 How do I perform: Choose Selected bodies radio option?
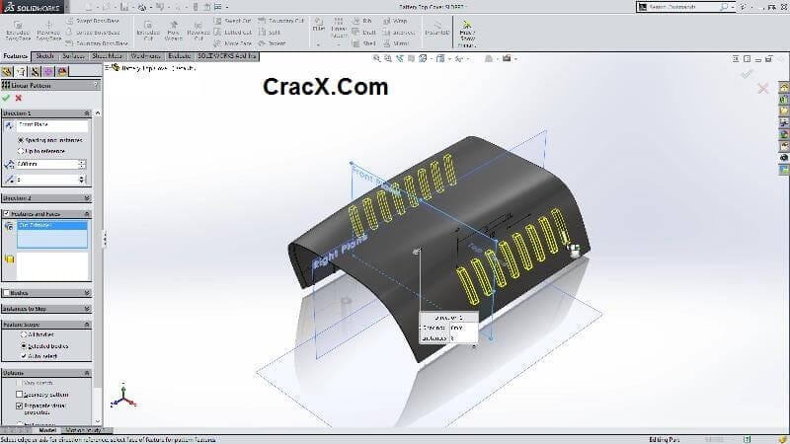click(23, 346)
